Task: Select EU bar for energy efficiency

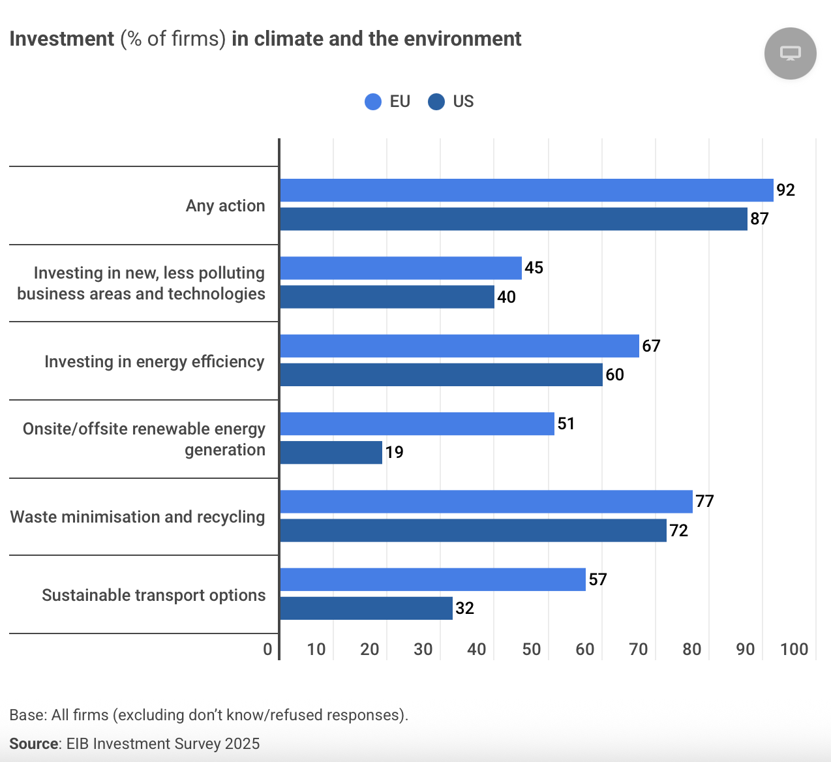Action: coord(459,346)
